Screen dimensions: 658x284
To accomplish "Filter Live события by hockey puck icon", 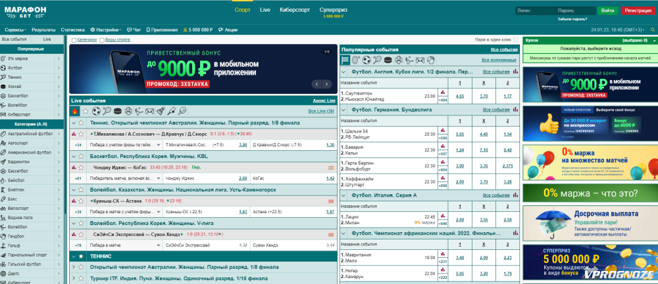I will tap(118, 112).
